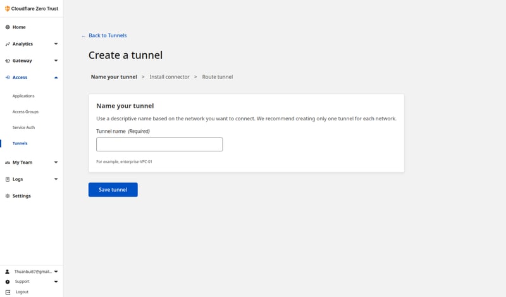Focus the Tunnel name input field
Screen dimensions: 506x297
pos(159,144)
